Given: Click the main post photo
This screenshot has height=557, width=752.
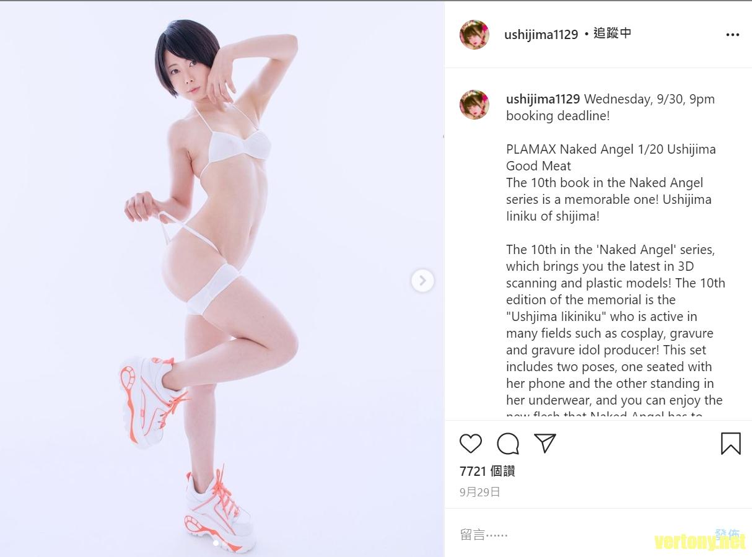Looking at the screenshot, I should pyautogui.click(x=222, y=279).
